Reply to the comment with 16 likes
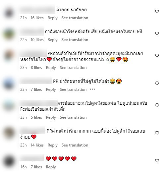The width and height of the screenshot is (163, 176). pyautogui.click(x=52, y=18)
